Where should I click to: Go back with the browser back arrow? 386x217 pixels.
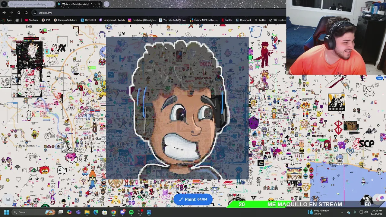[4, 13]
